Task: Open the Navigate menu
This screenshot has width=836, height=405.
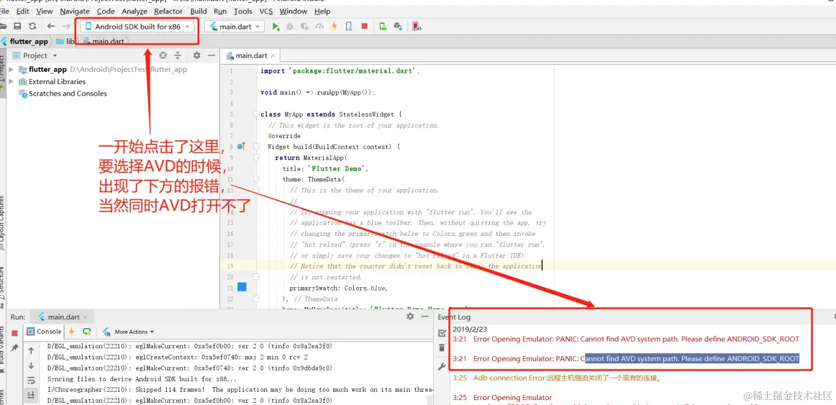Action: click(75, 11)
